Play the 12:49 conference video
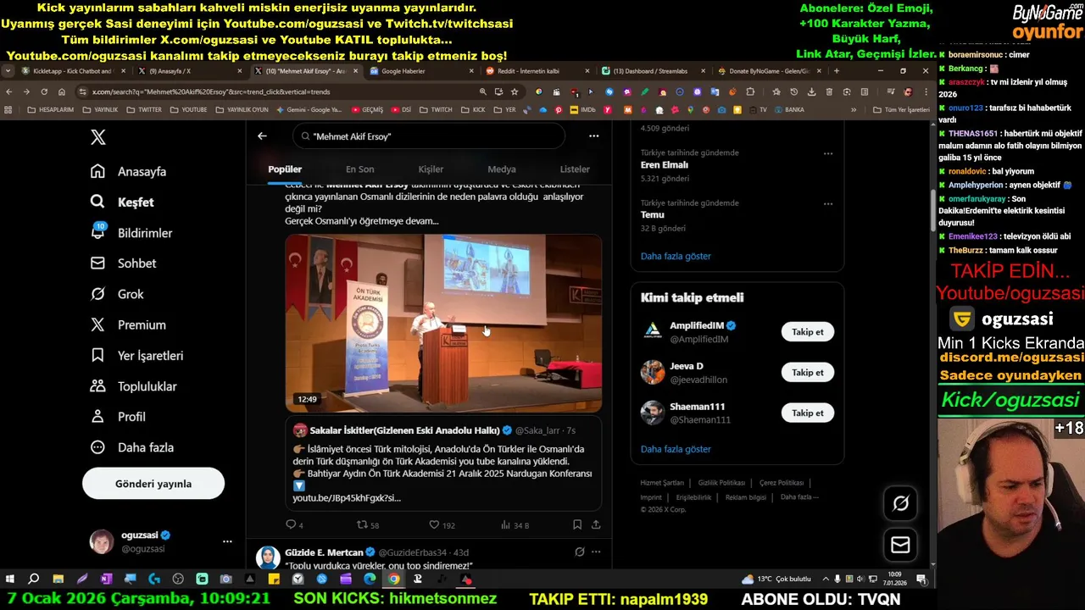The height and width of the screenshot is (610, 1085). pos(443,324)
